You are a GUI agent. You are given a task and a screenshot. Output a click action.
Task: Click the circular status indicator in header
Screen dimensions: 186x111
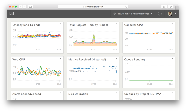point(160,14)
